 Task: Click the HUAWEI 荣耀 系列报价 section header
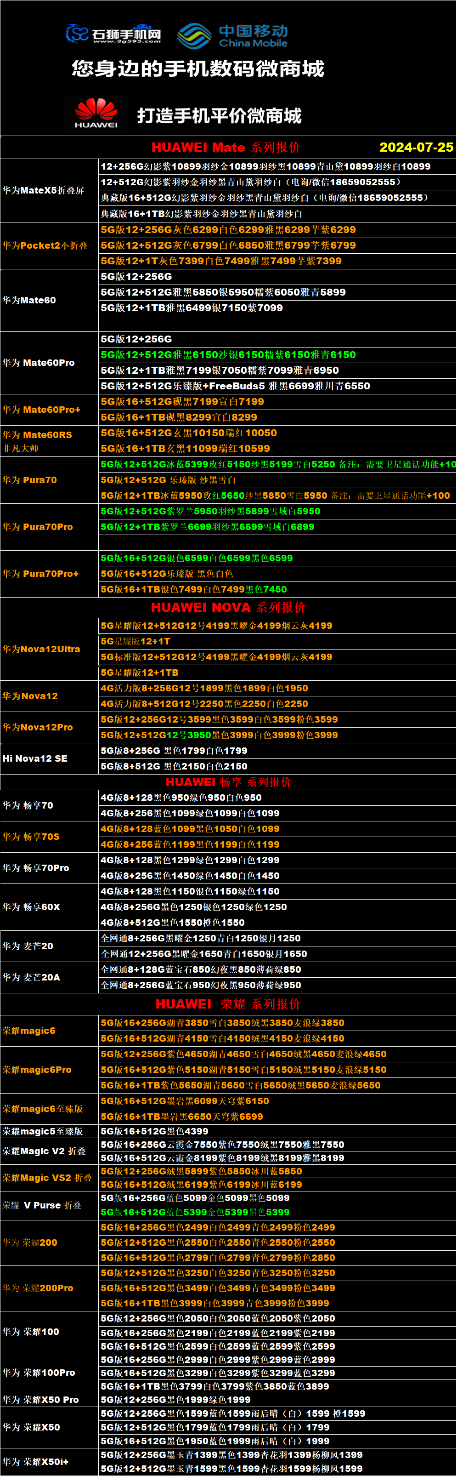coord(228,1004)
